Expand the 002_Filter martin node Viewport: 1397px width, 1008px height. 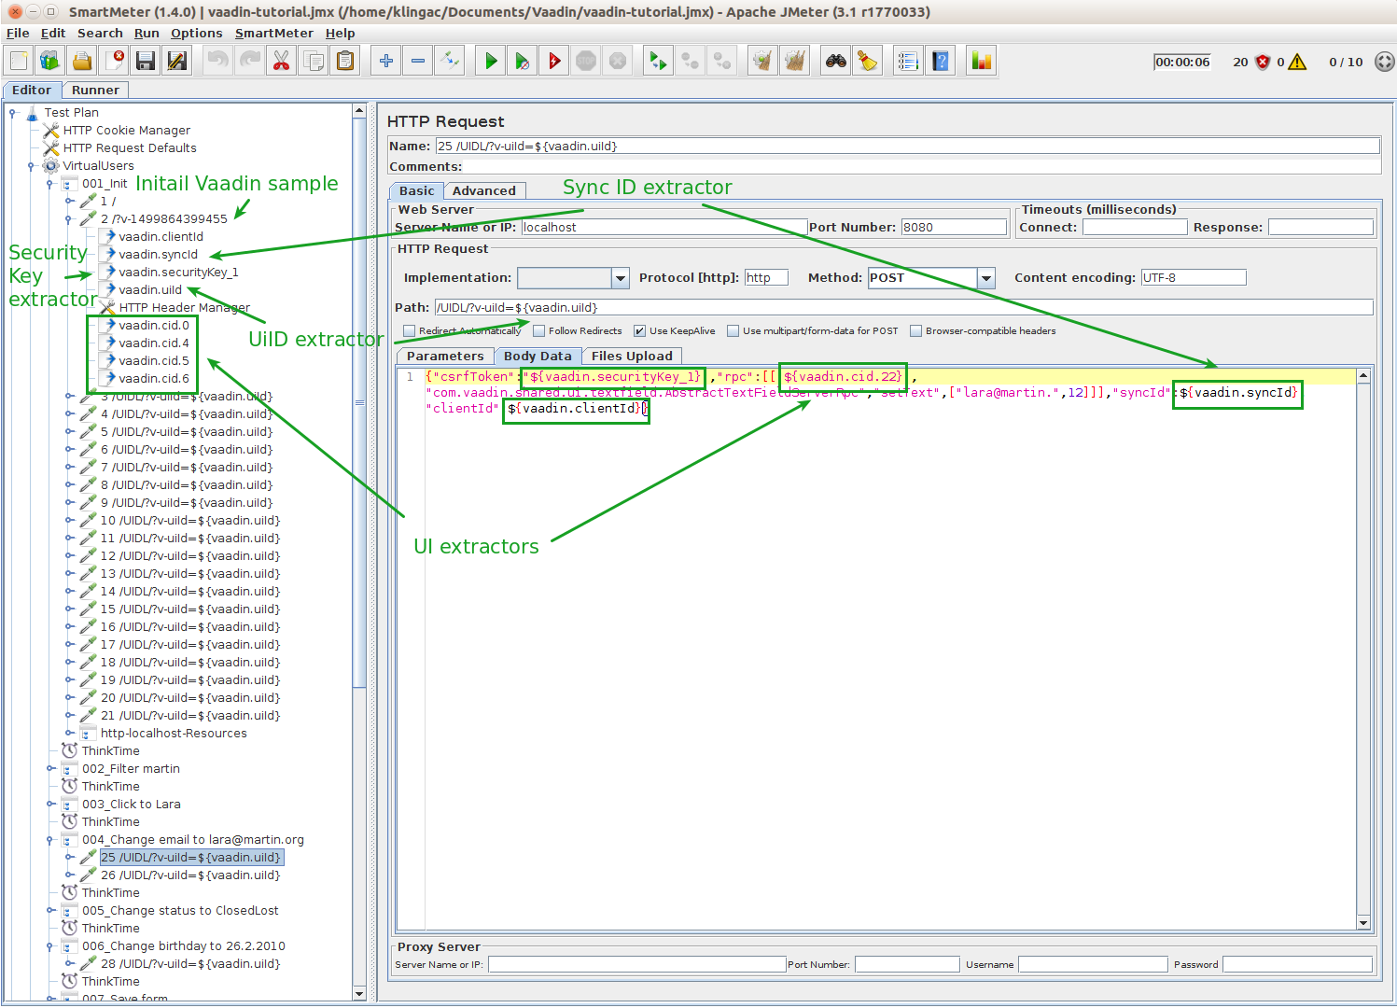point(50,769)
